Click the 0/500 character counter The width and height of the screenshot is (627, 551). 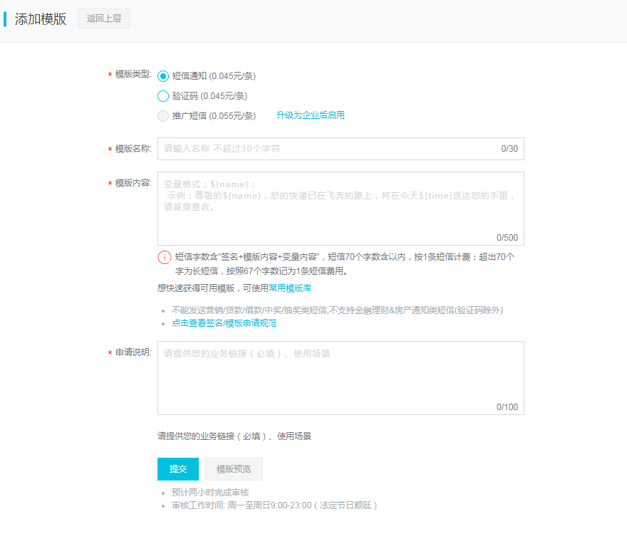point(507,237)
